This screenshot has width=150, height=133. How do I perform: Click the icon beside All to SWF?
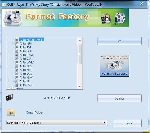[17, 85]
